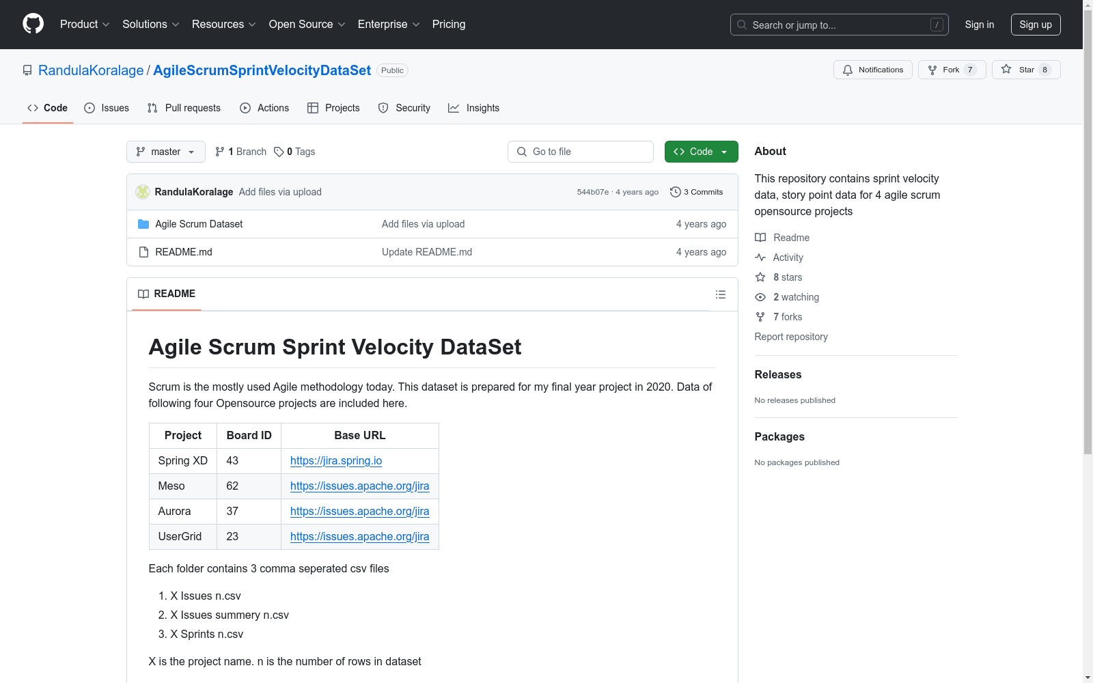Click the Sign up button
Viewport: 1093px width, 683px height.
(1036, 25)
